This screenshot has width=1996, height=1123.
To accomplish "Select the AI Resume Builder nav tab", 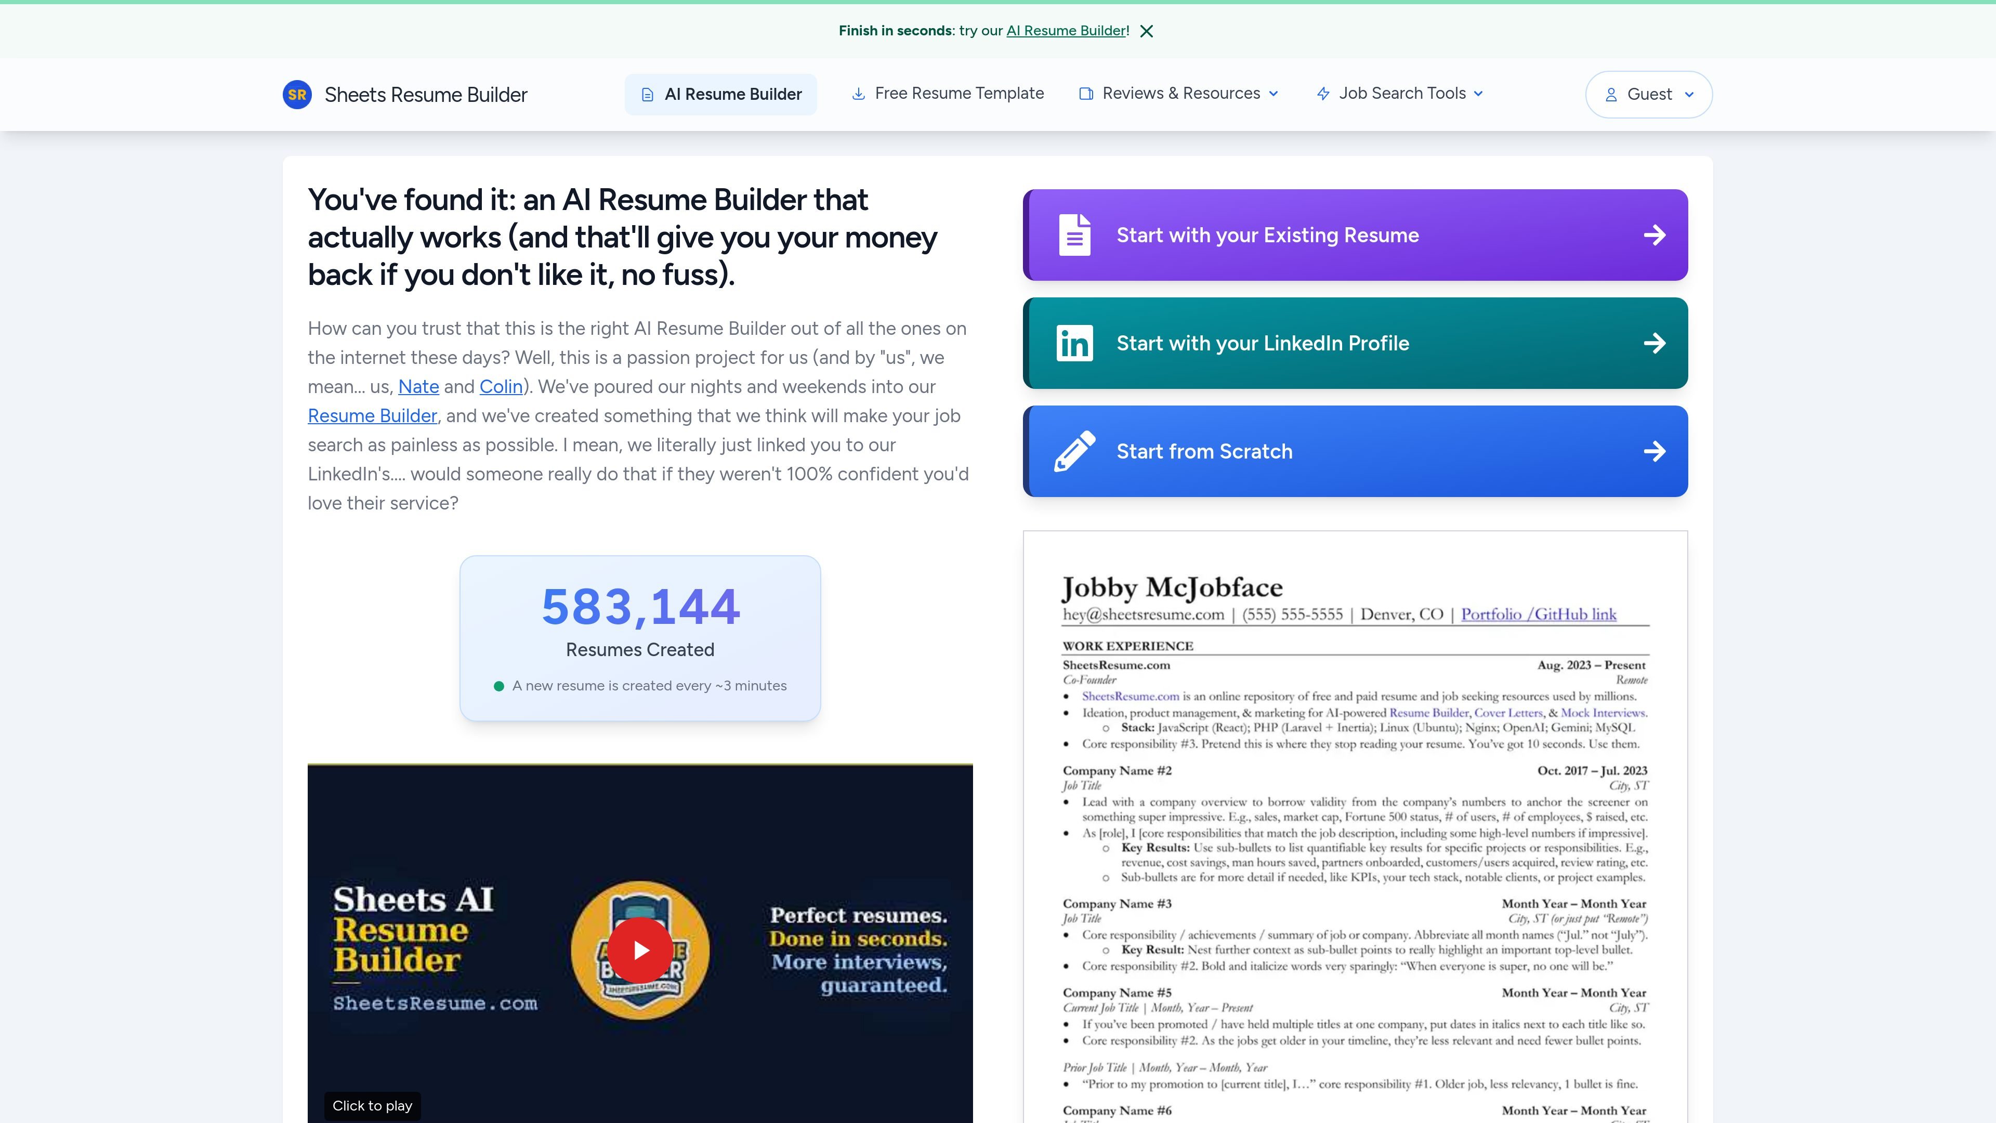I will pos(720,95).
